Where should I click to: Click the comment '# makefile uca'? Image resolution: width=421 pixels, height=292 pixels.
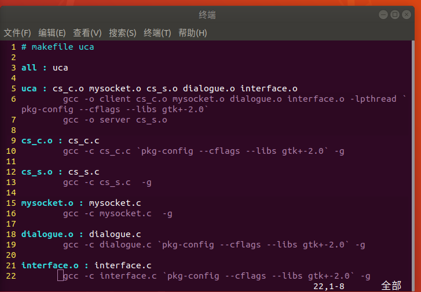(x=58, y=47)
